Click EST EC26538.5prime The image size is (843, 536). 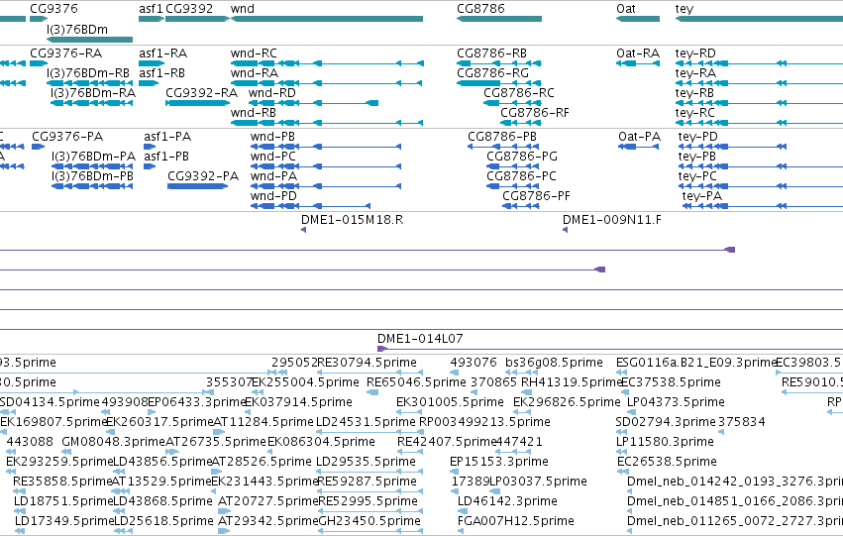pos(667,462)
